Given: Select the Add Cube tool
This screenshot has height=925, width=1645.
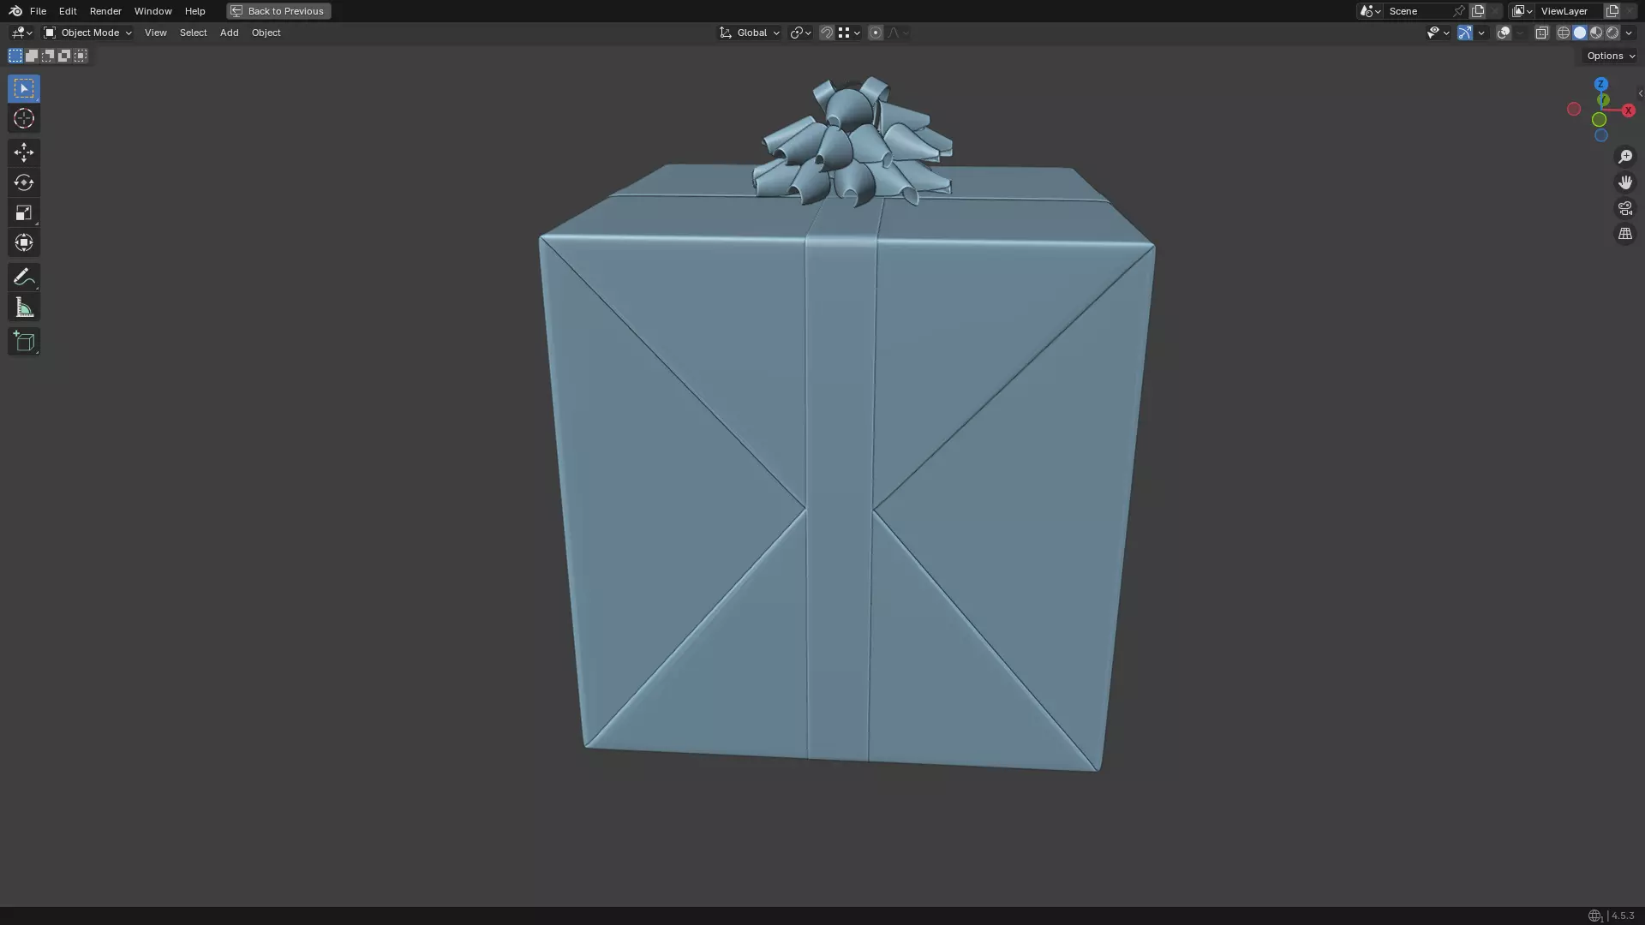Looking at the screenshot, I should point(24,342).
